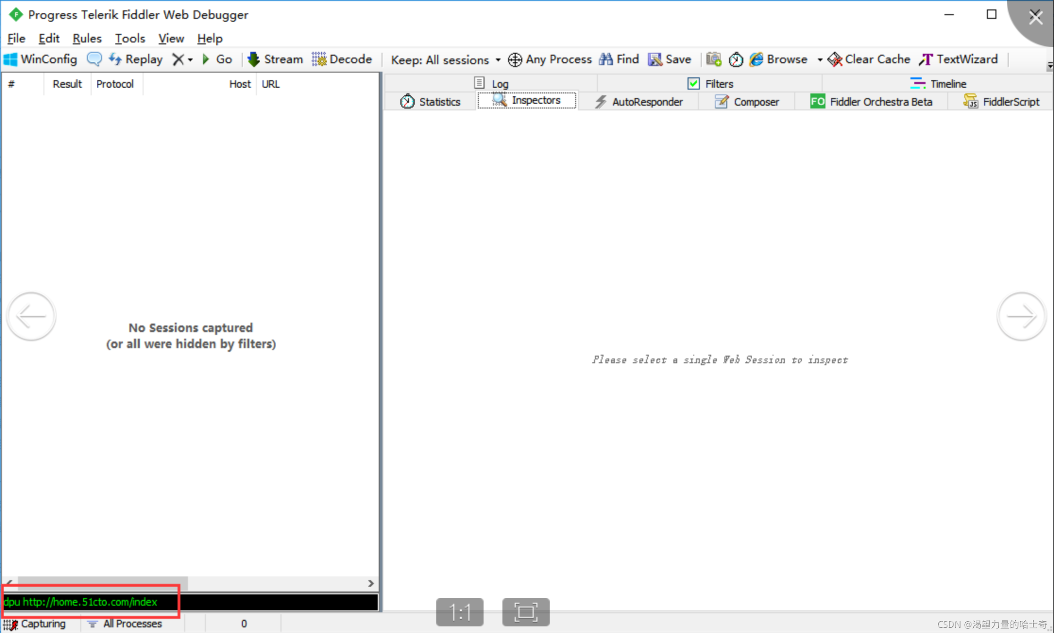Toggle the Filters checkbox on
The height and width of the screenshot is (633, 1054).
pyautogui.click(x=692, y=83)
